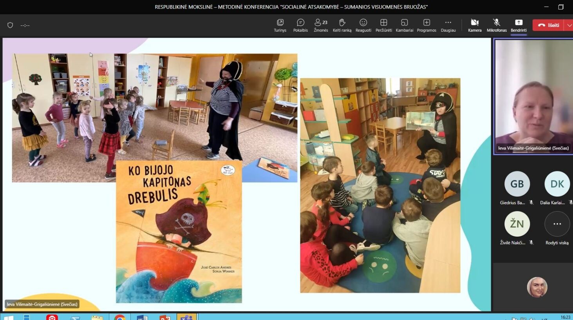
Task: Raise hand with Kelti ranką
Action: pos(342,25)
